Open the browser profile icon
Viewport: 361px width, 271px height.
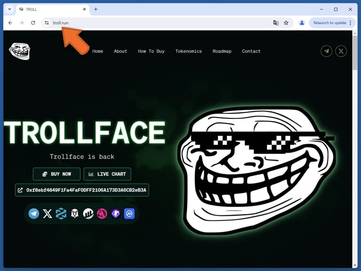click(x=302, y=23)
